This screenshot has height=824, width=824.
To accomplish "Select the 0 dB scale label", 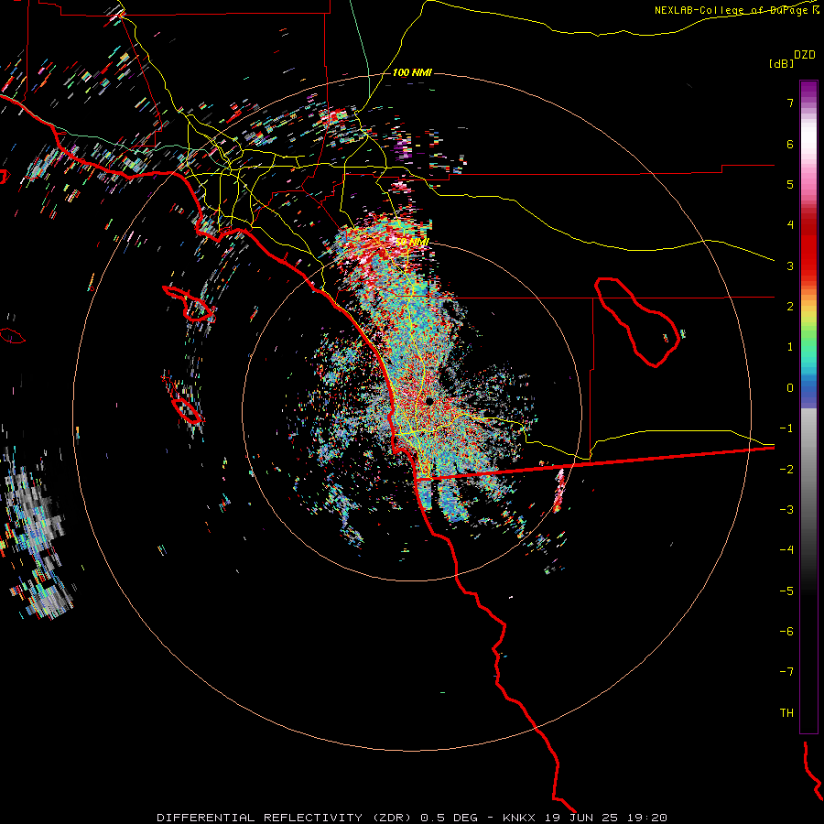I will (x=790, y=388).
